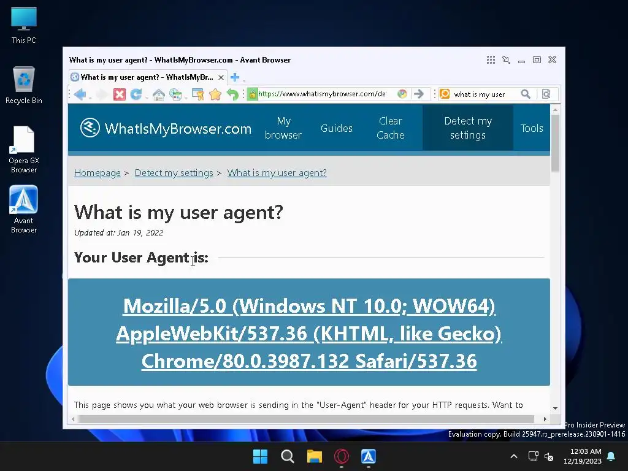
Task: Switch rendering engine via Chrome icon
Action: [x=402, y=94]
